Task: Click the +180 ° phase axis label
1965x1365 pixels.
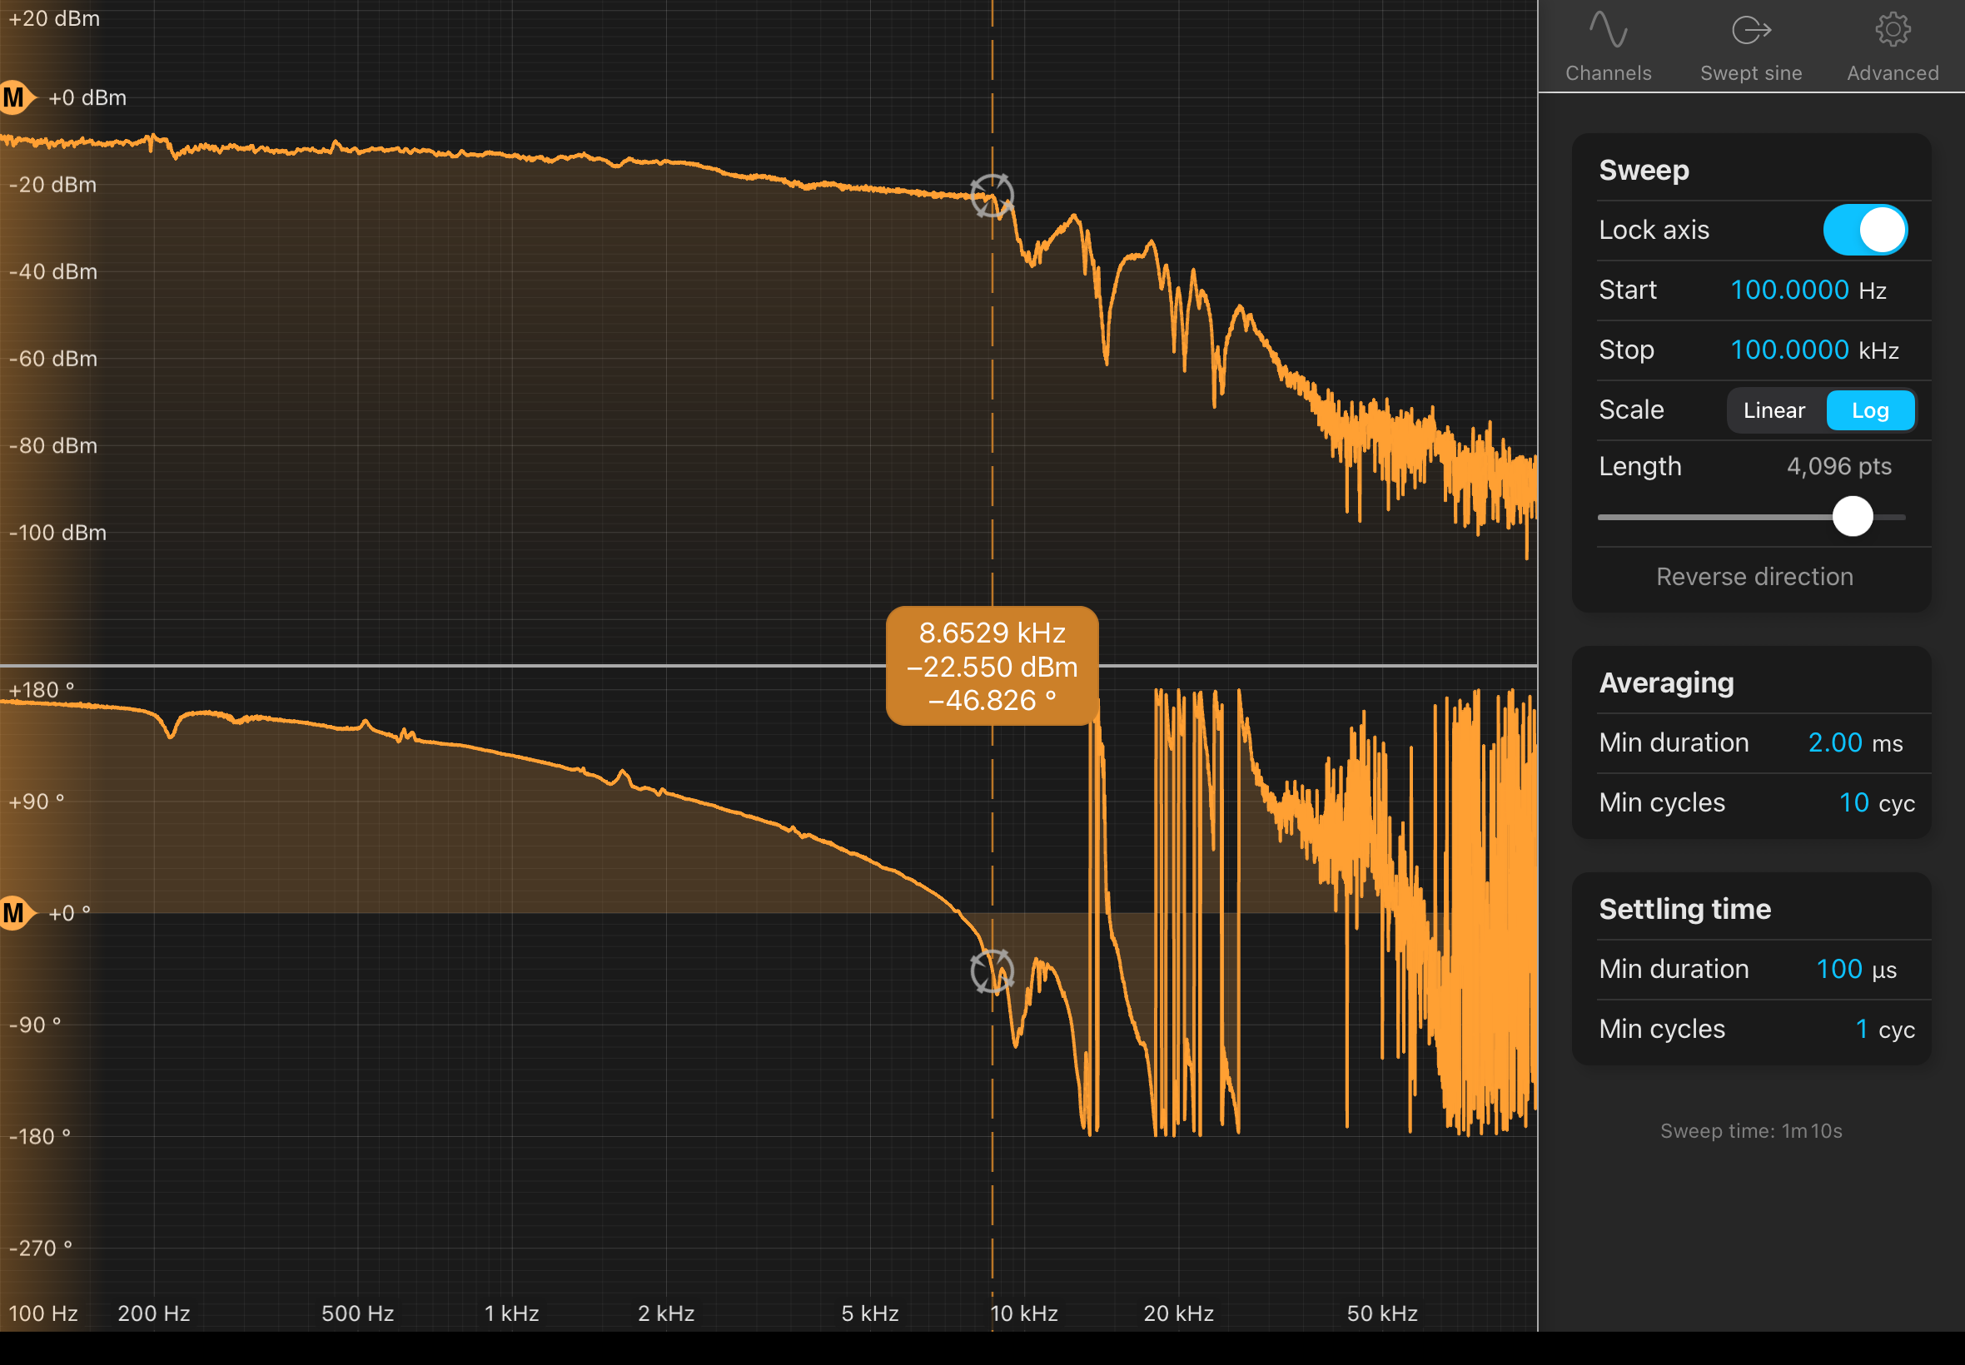Action: pos(41,689)
